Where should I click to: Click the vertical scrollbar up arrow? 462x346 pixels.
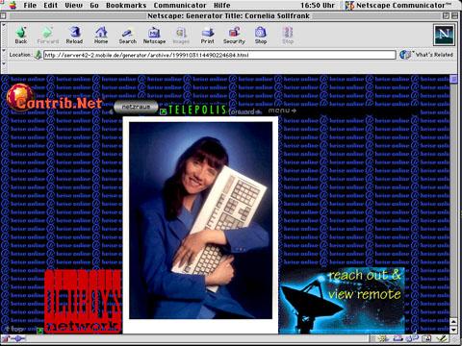point(453,322)
